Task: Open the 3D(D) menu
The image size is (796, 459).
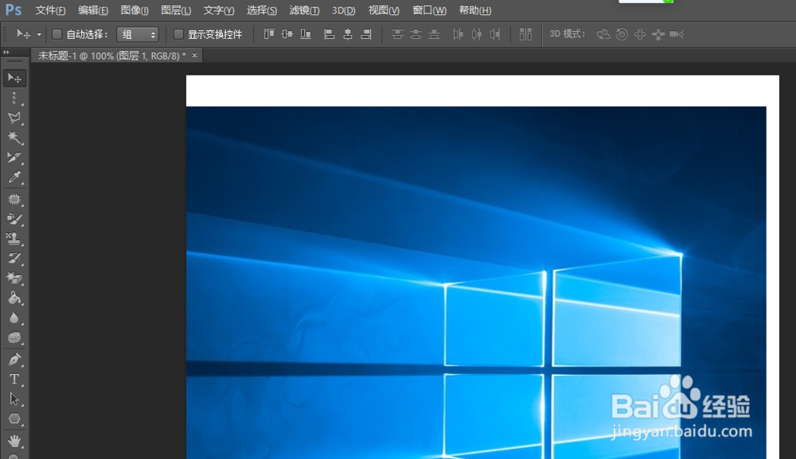Action: point(343,10)
